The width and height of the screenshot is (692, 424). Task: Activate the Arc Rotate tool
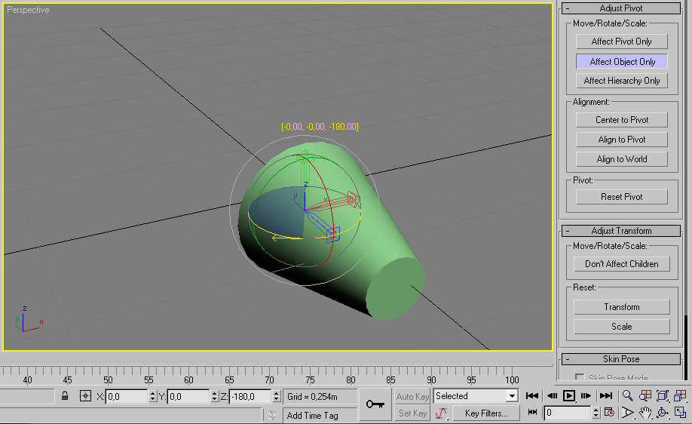click(663, 413)
